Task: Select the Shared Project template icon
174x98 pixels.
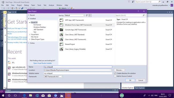Action: [61, 44]
